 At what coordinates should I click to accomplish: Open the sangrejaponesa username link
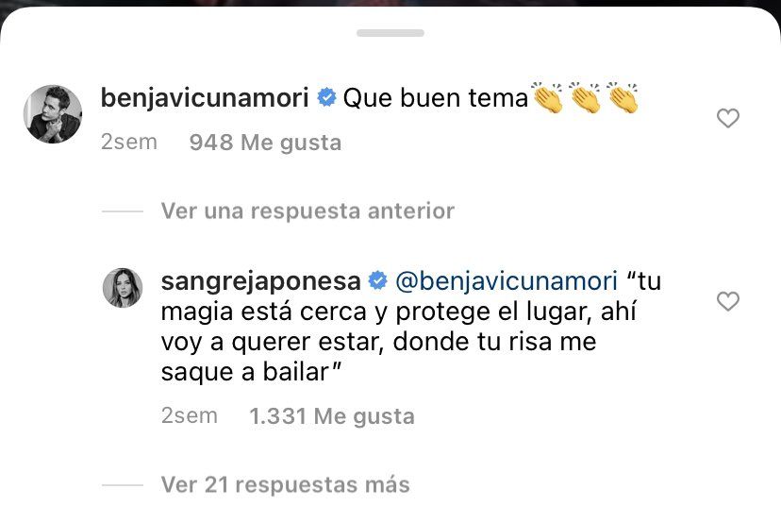pos(260,281)
